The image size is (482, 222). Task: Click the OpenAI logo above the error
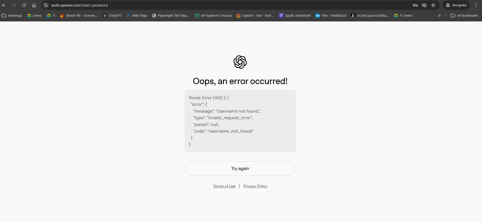240,62
